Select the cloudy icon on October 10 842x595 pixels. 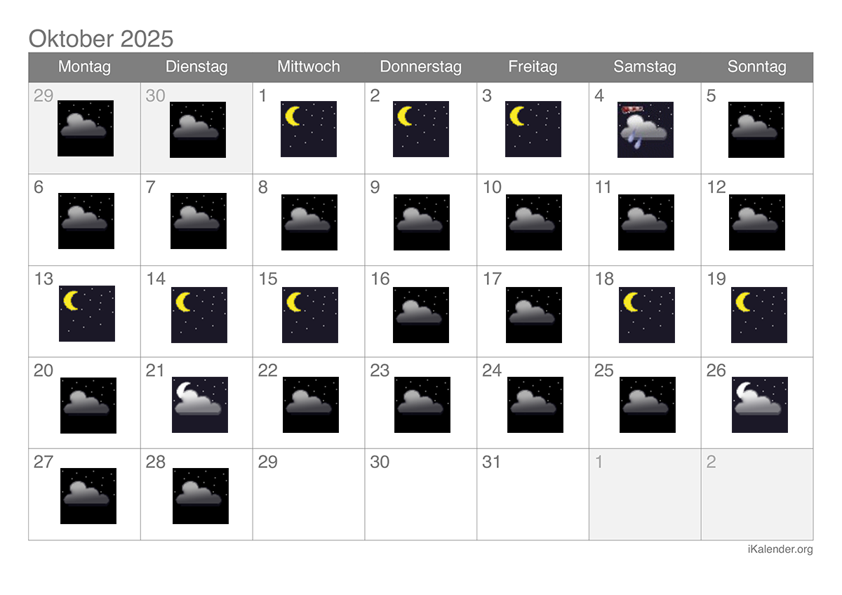(x=533, y=222)
